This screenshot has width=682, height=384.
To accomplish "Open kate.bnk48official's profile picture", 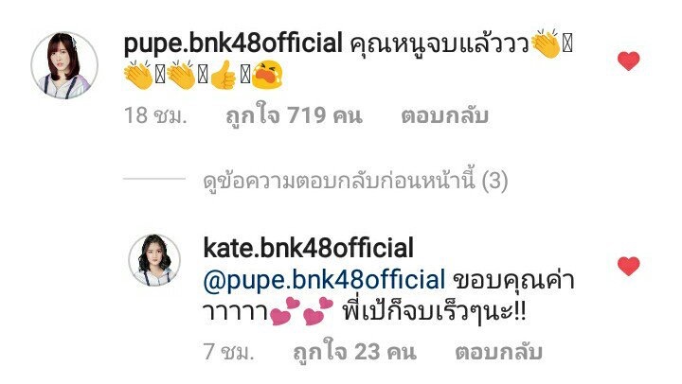I will point(154,260).
